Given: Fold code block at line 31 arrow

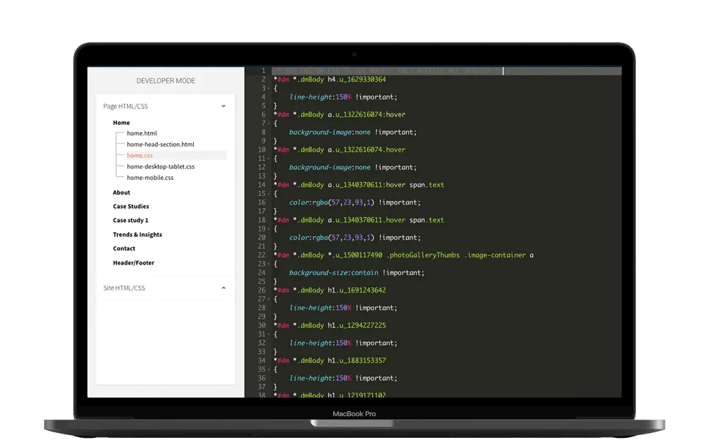Looking at the screenshot, I should click(x=269, y=334).
